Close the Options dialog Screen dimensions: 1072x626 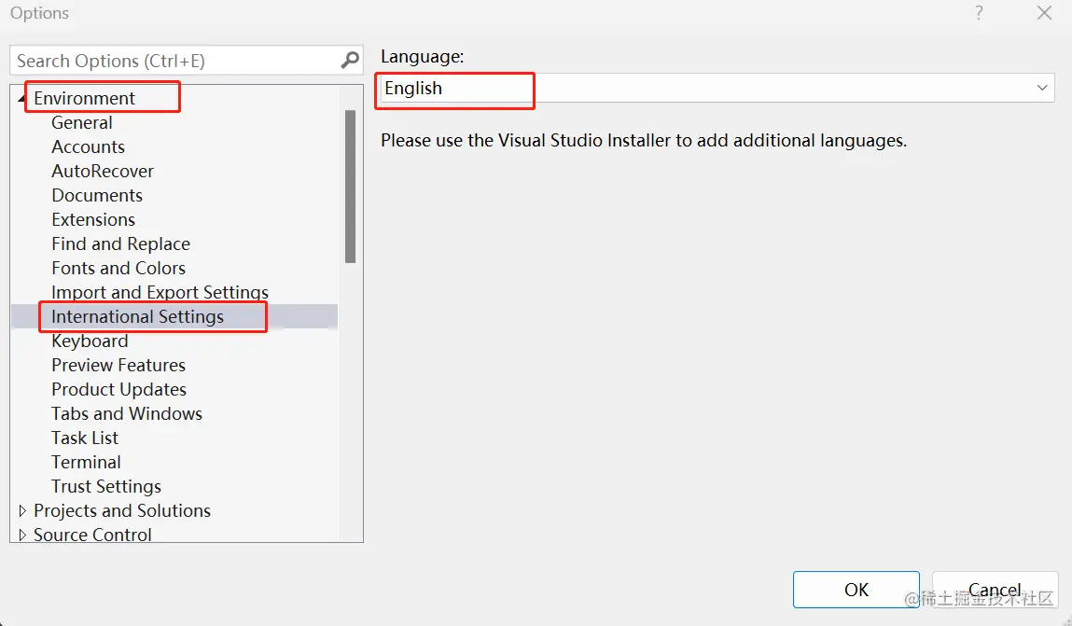coord(1044,13)
